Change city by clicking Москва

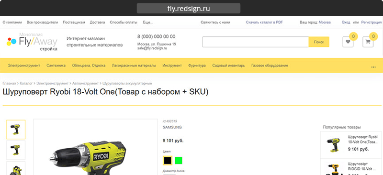point(325,22)
